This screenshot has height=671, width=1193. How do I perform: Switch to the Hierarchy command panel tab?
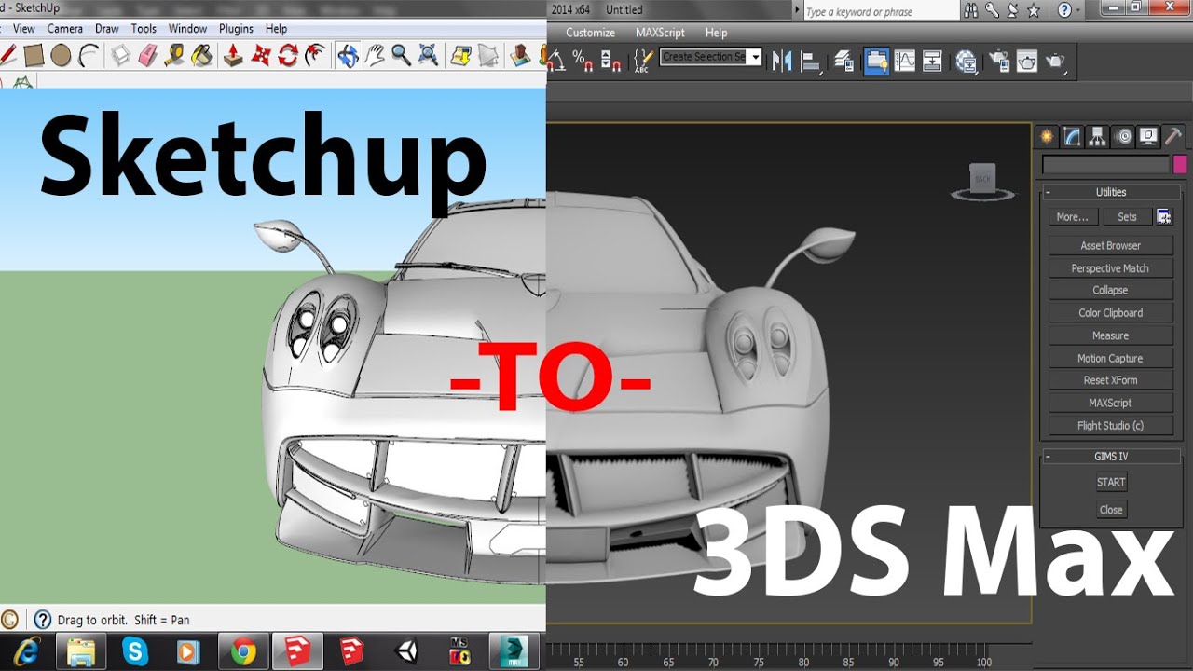pyautogui.click(x=1098, y=136)
